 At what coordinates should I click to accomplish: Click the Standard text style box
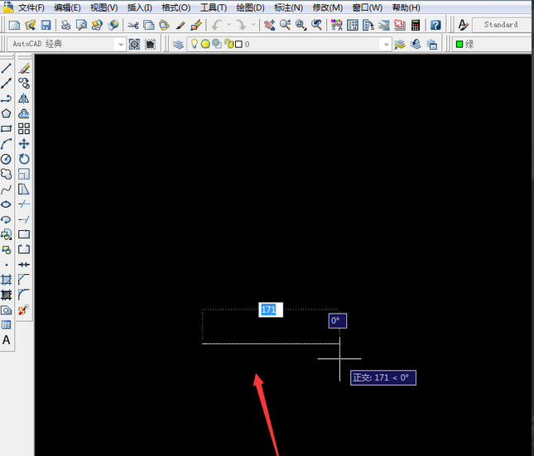502,25
